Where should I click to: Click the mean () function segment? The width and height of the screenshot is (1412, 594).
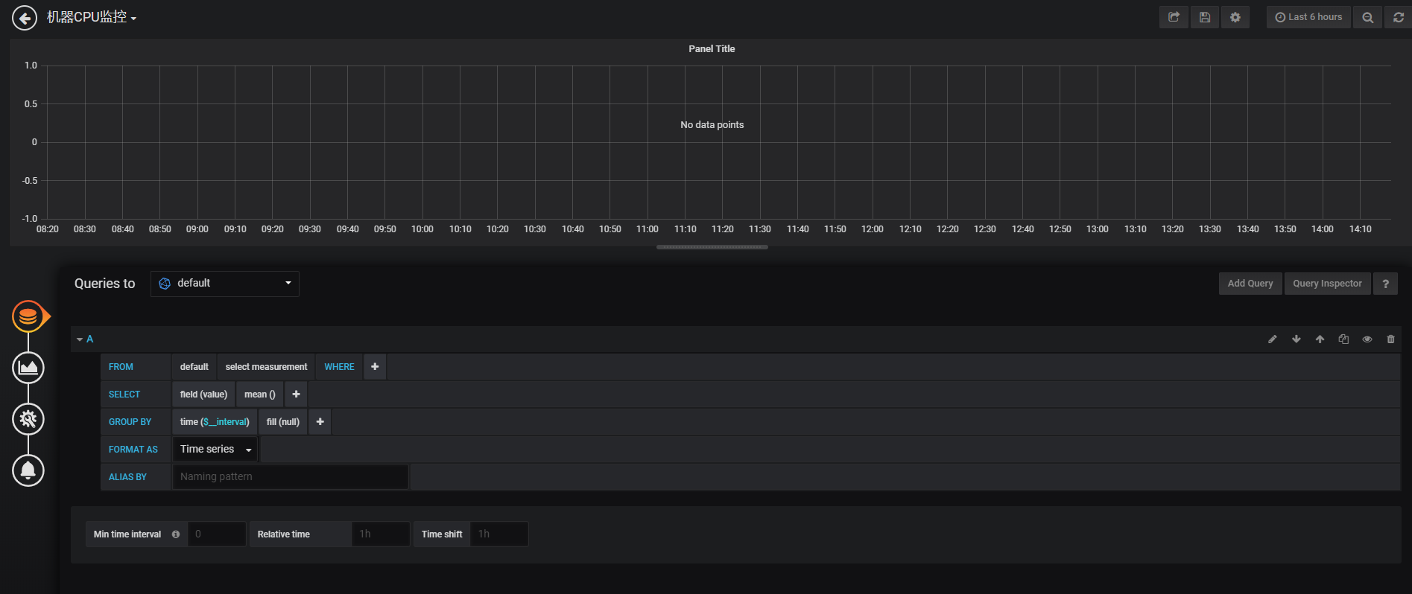coord(259,395)
